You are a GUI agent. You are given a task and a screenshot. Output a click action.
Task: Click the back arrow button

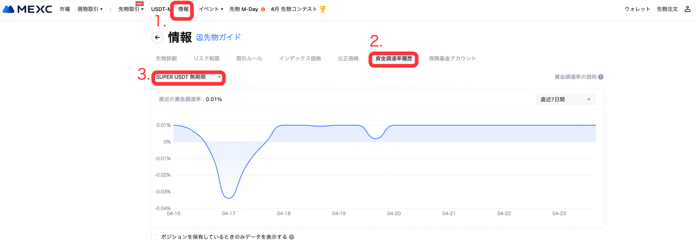click(157, 37)
